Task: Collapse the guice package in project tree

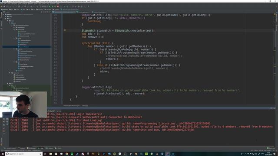Action: tap(14, 38)
